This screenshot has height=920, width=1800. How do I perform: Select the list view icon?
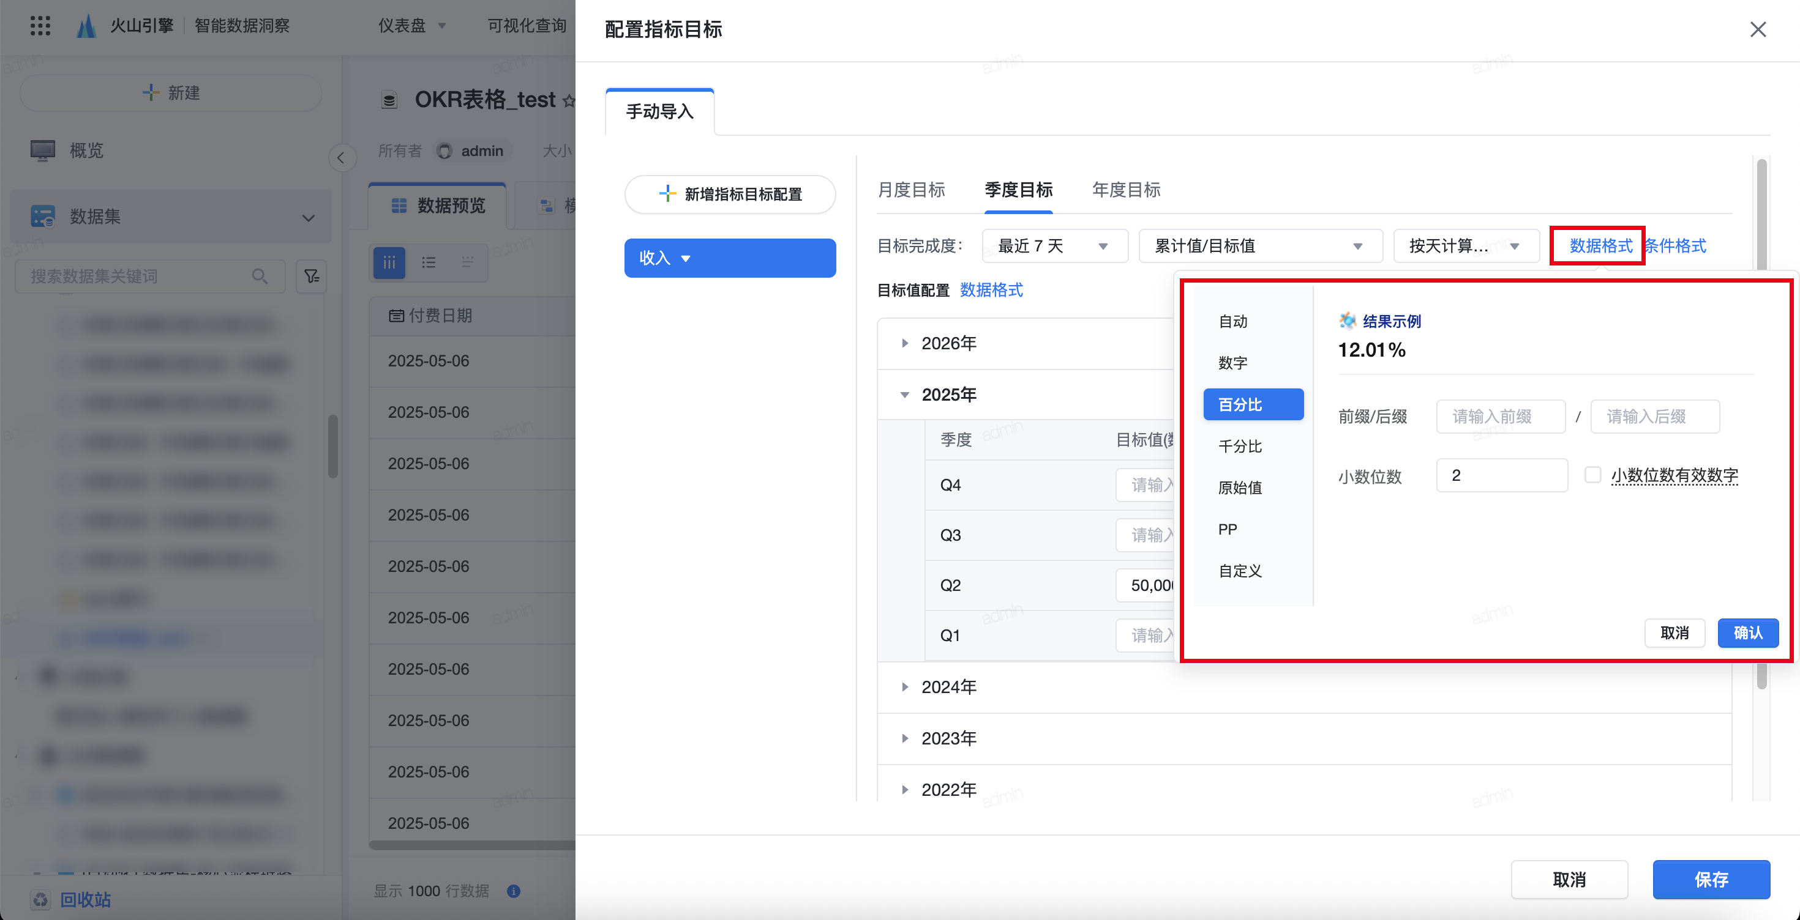429,262
